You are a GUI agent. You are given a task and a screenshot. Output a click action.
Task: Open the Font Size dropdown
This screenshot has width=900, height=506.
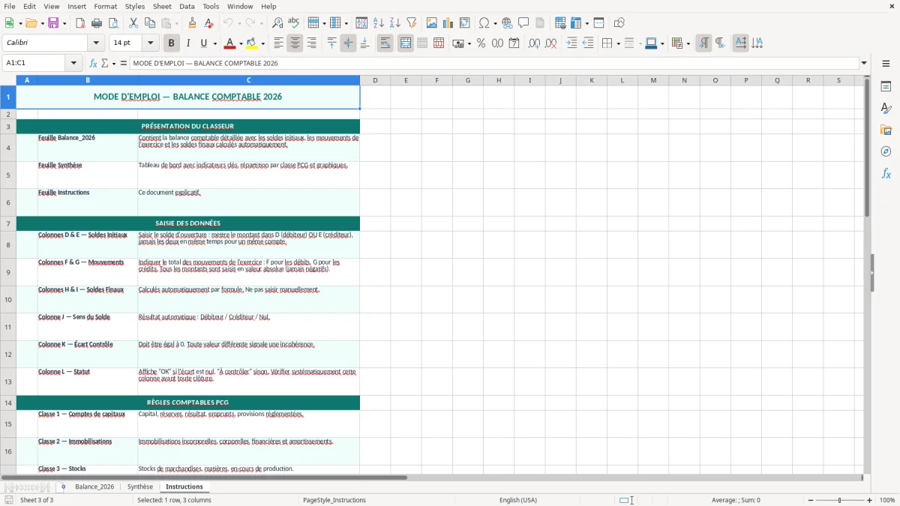(x=151, y=43)
